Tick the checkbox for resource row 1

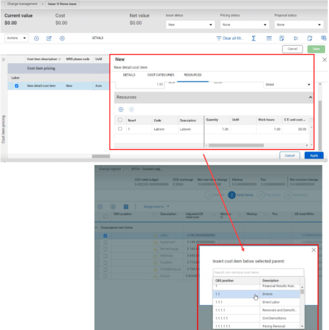click(x=120, y=129)
